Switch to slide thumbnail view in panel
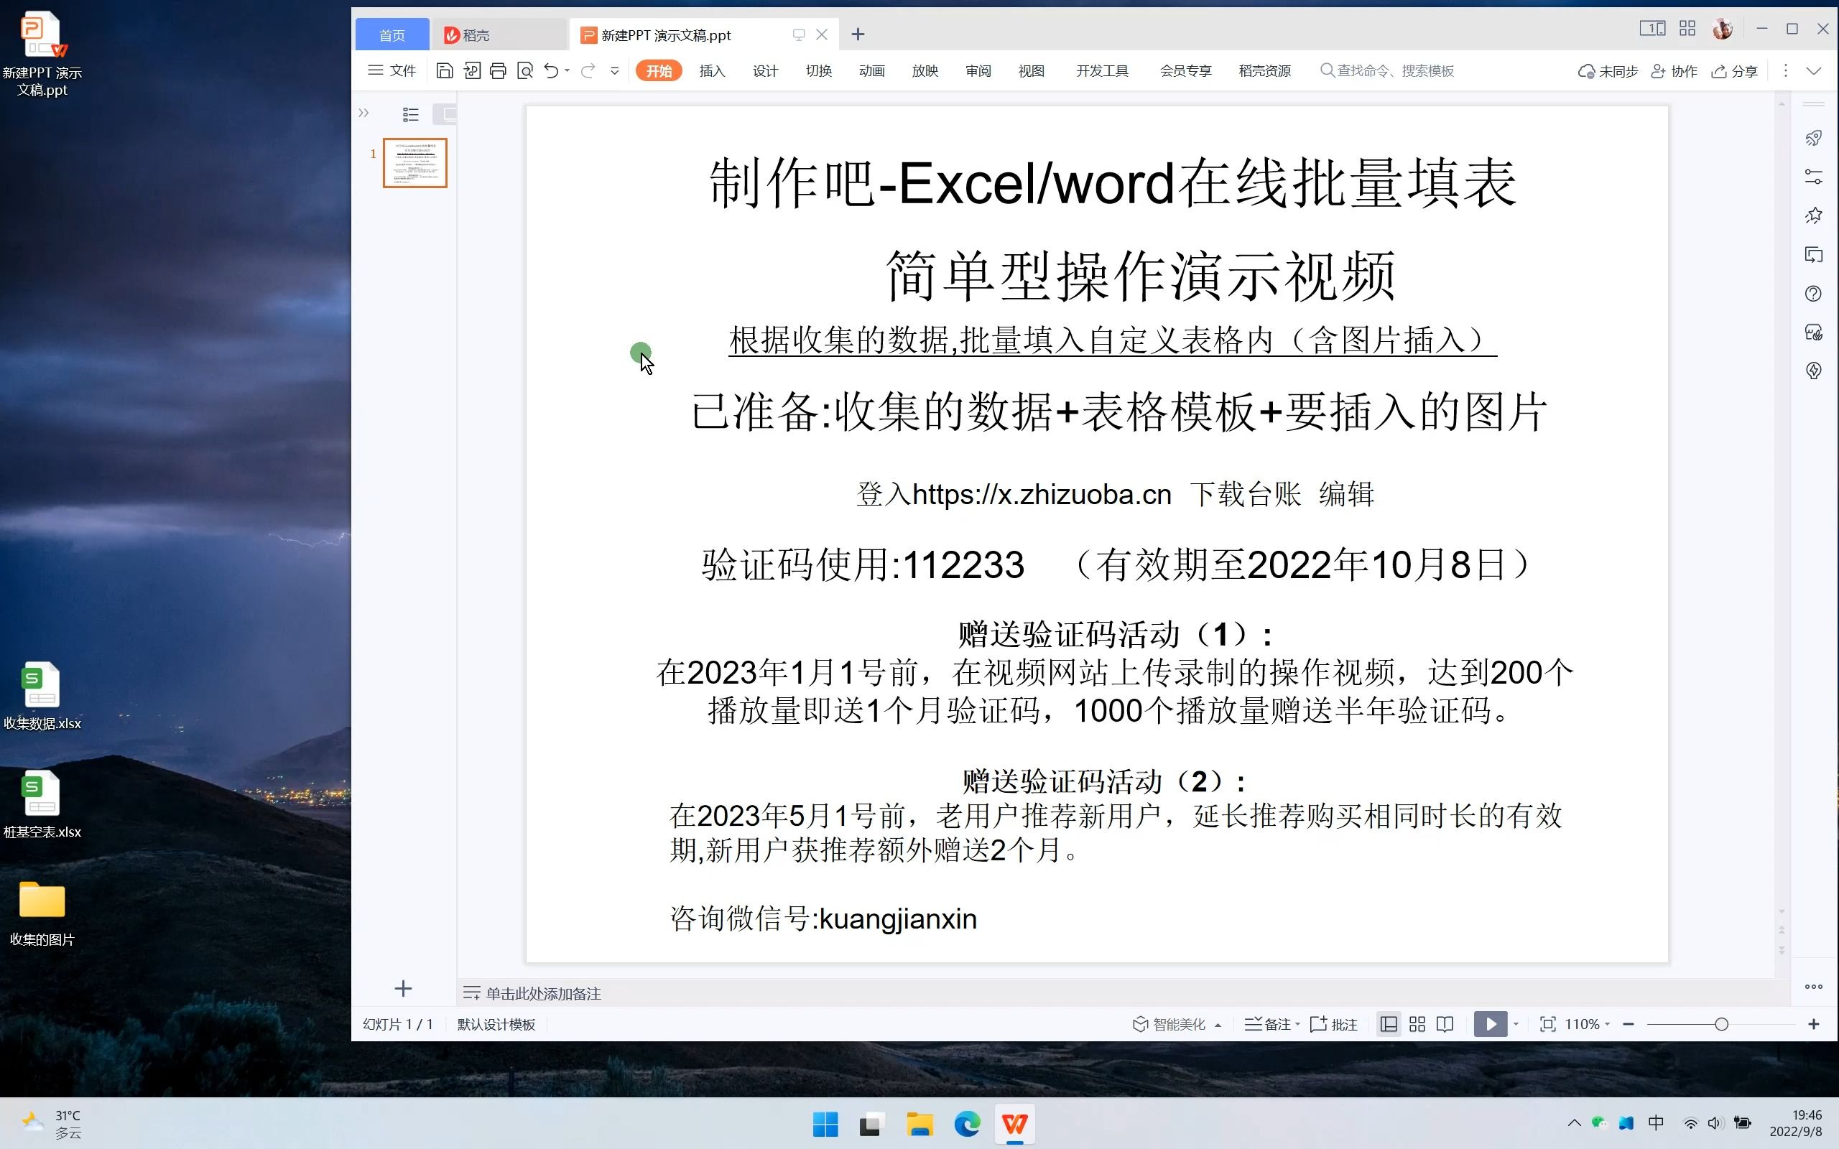This screenshot has height=1149, width=1839. pos(447,115)
